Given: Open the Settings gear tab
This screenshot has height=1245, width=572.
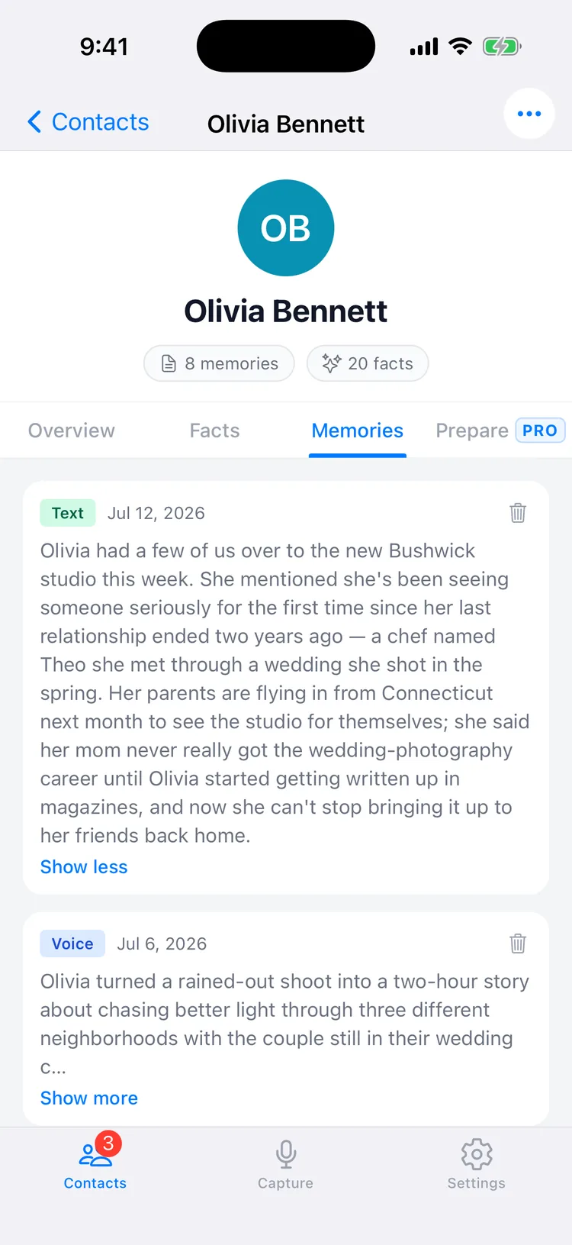Looking at the screenshot, I should 476,1165.
